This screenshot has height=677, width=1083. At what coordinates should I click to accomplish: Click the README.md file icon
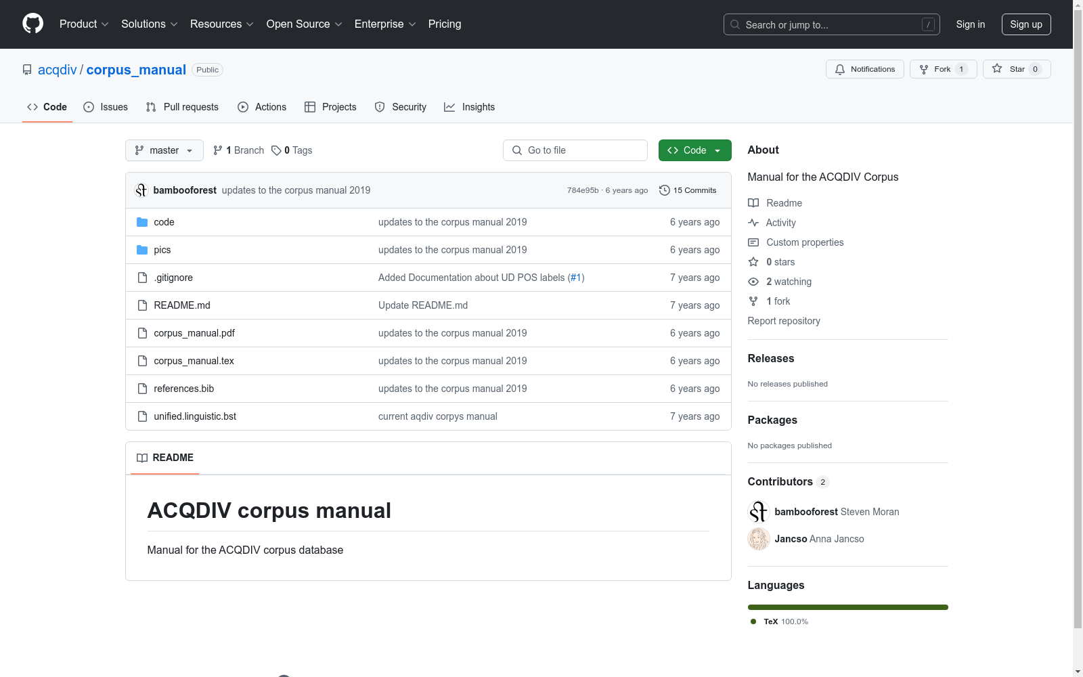142,305
